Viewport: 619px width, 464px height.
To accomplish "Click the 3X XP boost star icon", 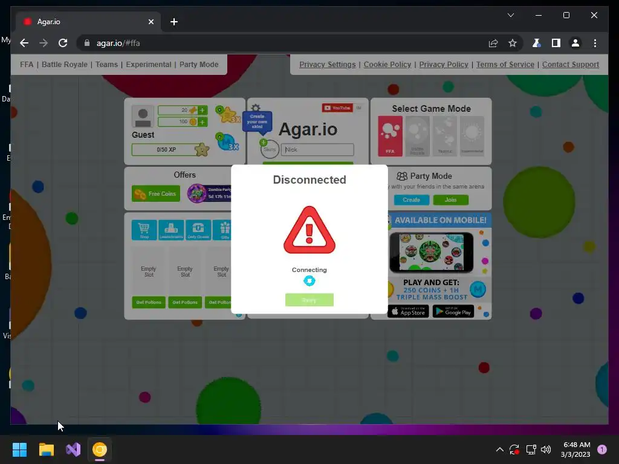I will point(227,114).
